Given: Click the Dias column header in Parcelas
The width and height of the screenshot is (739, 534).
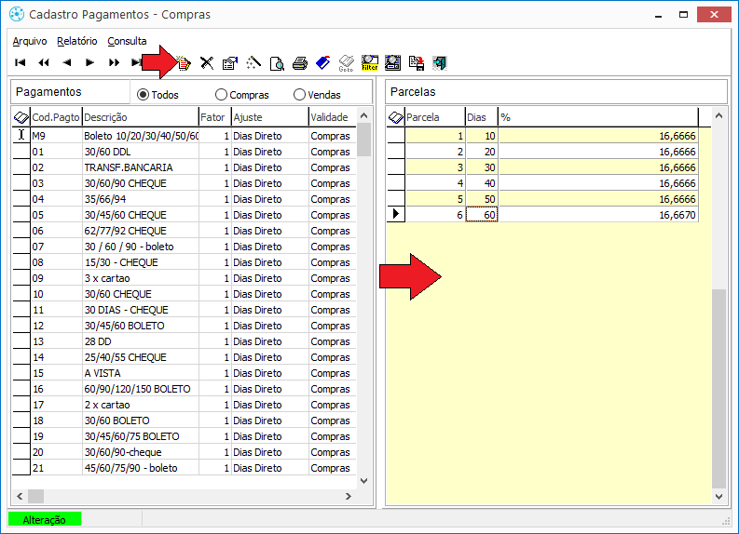Looking at the screenshot, I should [x=482, y=117].
